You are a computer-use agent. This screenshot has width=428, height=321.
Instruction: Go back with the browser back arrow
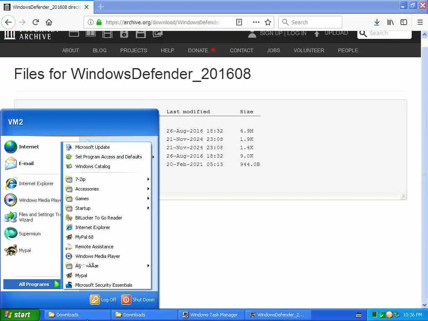(8, 22)
